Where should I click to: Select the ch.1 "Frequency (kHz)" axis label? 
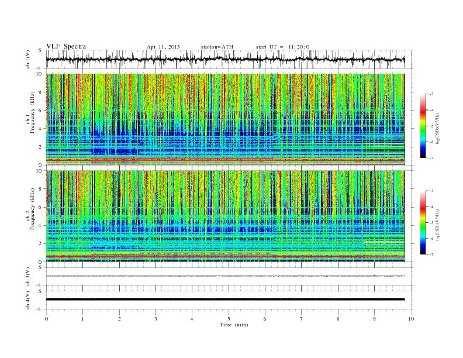33,112
